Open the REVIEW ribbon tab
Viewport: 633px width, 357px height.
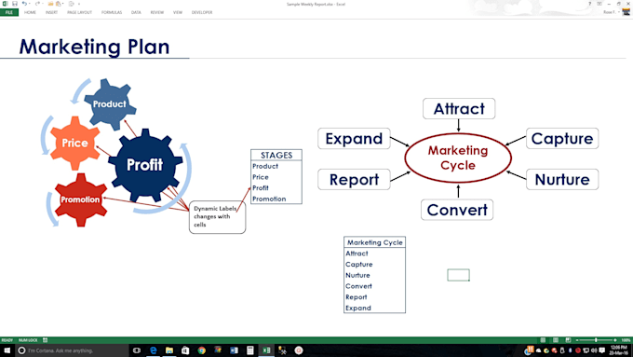click(x=157, y=12)
